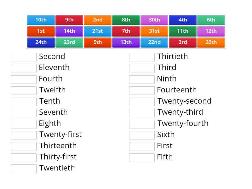252x189 pixels.
Task: Select the blue 10th tile
Action: [41, 20]
